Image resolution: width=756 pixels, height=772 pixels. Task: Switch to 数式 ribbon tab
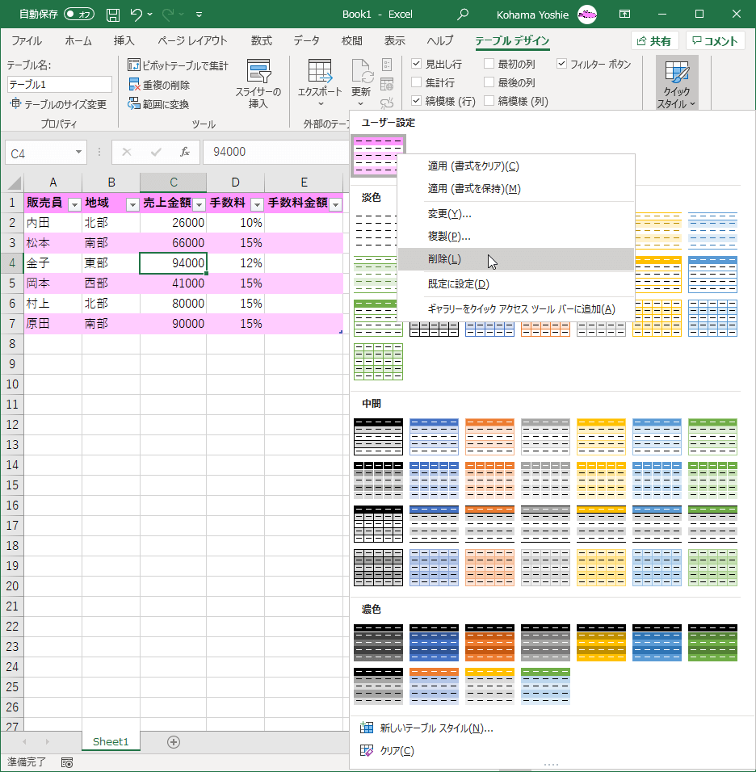click(262, 41)
